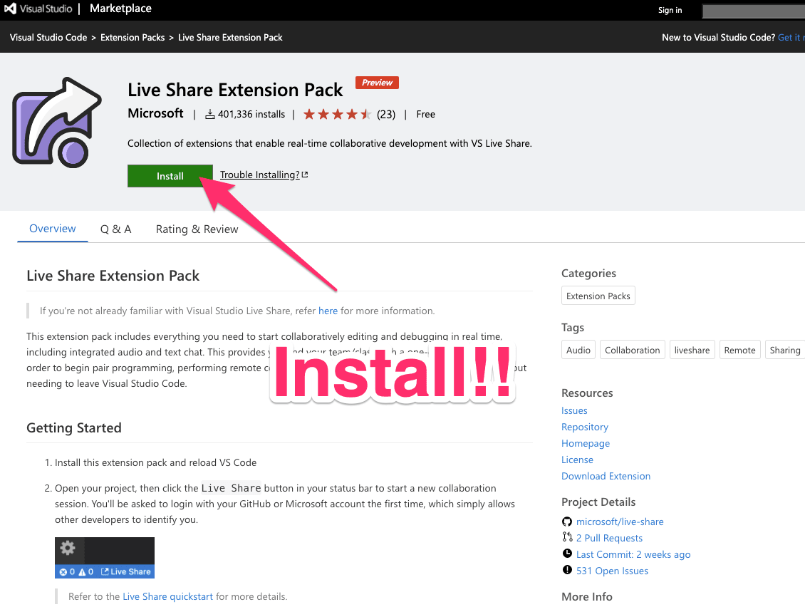805x607 pixels.
Task: Open the Live Share quickstart link
Action: (167, 597)
